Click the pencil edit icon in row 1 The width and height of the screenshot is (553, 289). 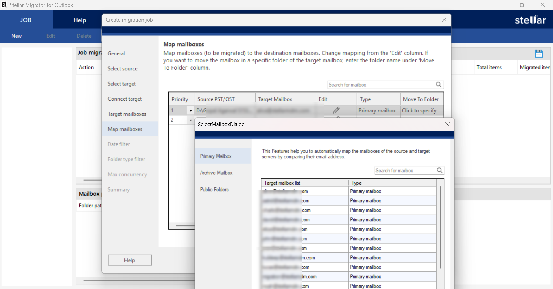point(336,110)
